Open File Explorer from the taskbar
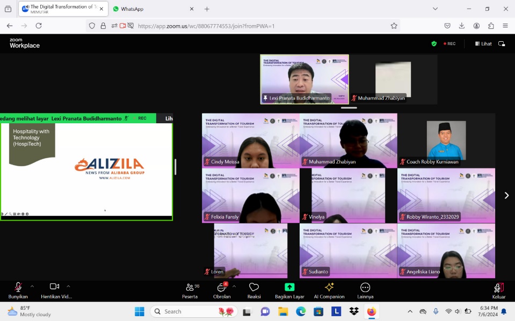This screenshot has height=321, width=515. 283,311
